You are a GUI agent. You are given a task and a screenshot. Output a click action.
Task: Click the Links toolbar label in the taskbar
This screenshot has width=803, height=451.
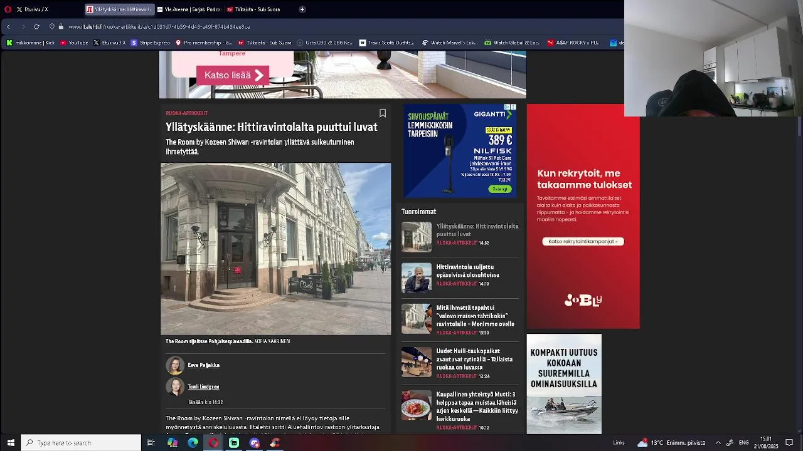tap(619, 443)
